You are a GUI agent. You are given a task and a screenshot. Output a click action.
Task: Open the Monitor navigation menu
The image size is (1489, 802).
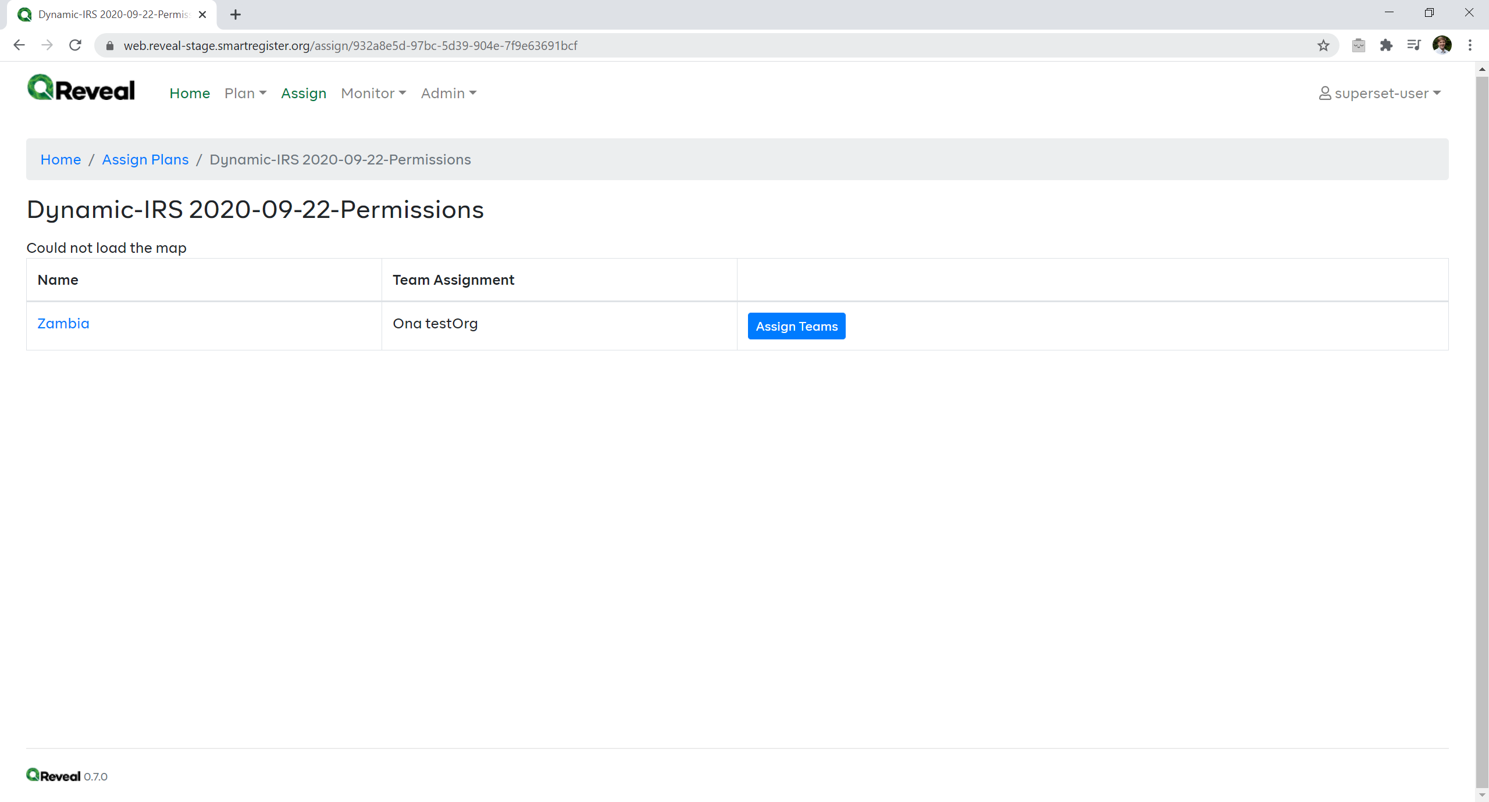pos(373,93)
